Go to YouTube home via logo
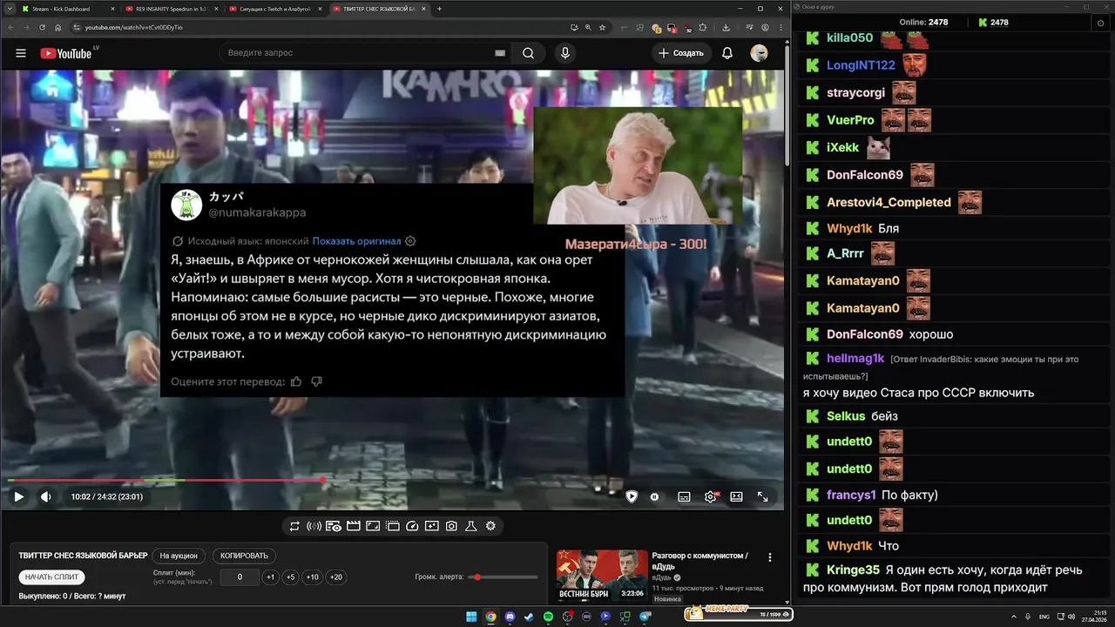1115x627 pixels. pos(66,53)
